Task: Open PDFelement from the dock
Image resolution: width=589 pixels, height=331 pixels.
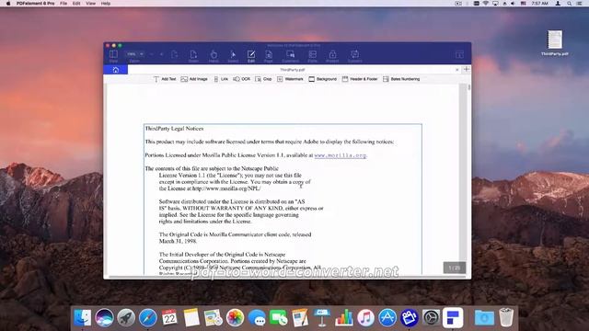Action: click(x=453, y=317)
